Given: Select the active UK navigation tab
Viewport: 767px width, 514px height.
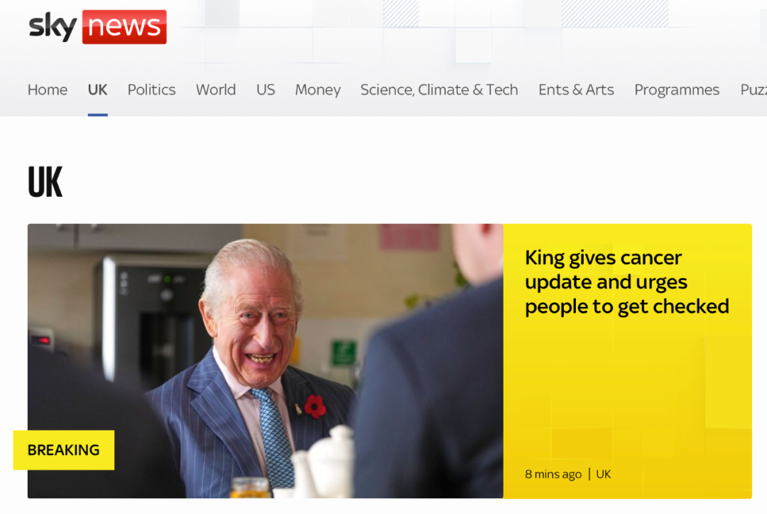Looking at the screenshot, I should pos(97,90).
